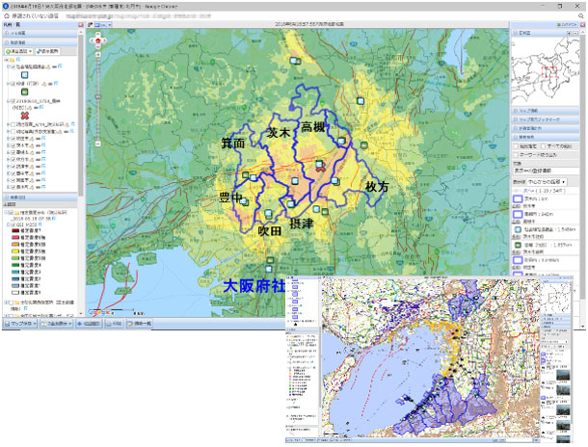The height and width of the screenshot is (447, 588).
Task: Toggle checkbox of layer with green square symbol
Action: 13,84
